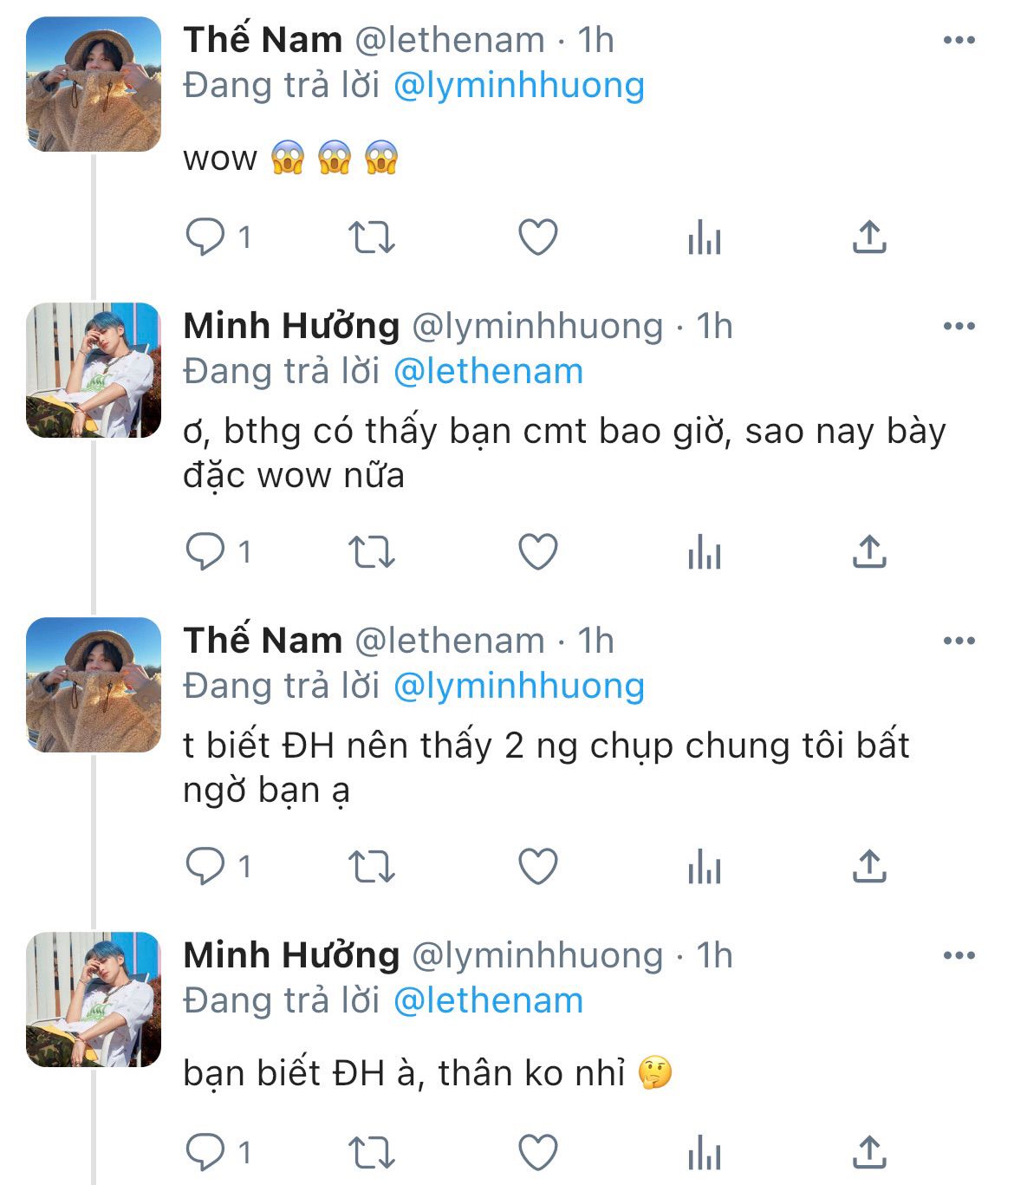This screenshot has width=1014, height=1185.
Task: Reply to the "bthg có thấy bạn cmt" tweet
Action: click(205, 551)
